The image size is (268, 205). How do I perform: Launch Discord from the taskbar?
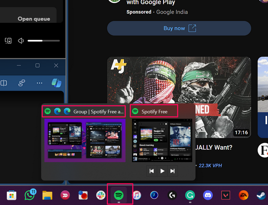(207, 195)
